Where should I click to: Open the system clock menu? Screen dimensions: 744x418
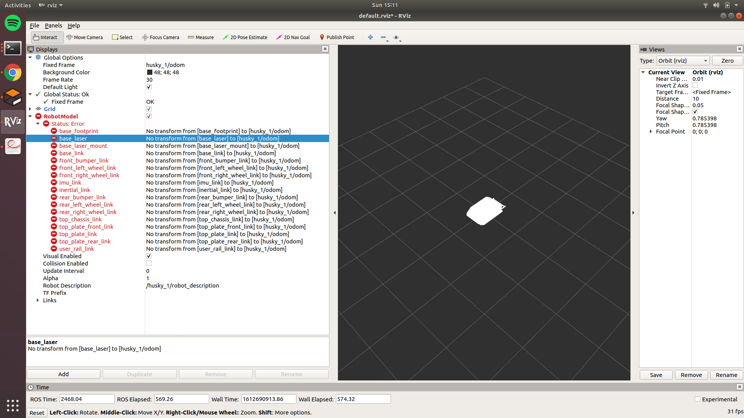385,5
